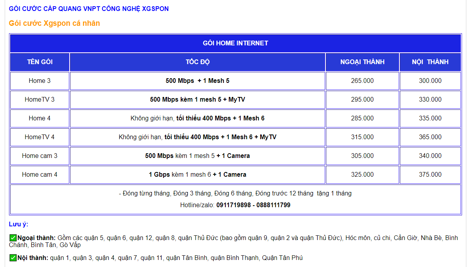Screen dimensions: 473x267
Task: Click the 285.000 price for Home 4
Action: [x=362, y=118]
